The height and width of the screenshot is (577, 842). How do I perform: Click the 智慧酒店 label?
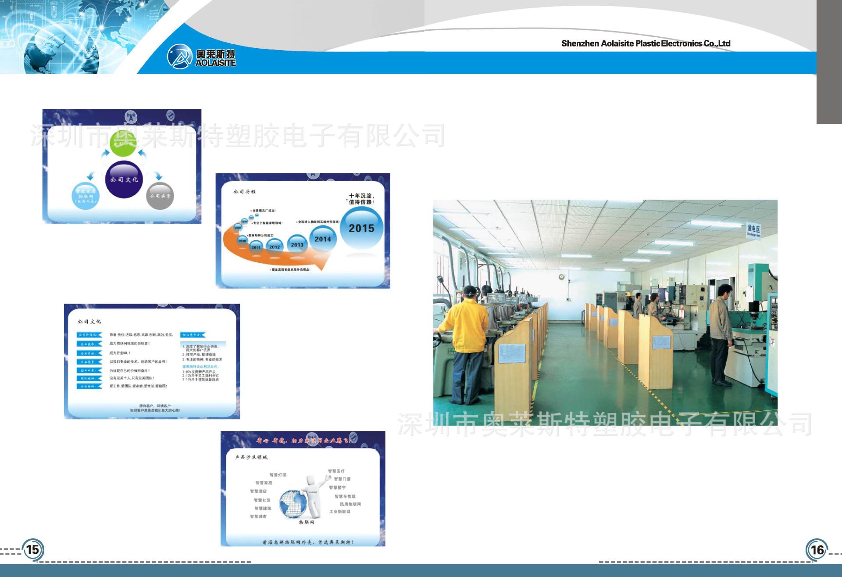(258, 491)
